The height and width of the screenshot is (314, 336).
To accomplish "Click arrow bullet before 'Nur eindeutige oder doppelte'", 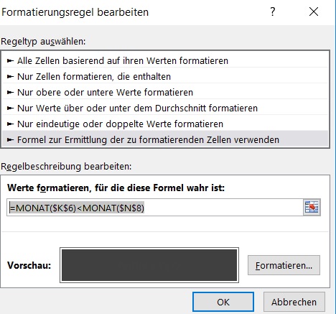I will pos(10,124).
